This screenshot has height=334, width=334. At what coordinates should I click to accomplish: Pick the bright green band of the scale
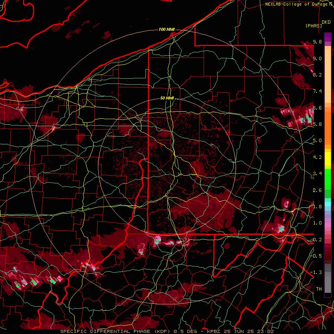tap(328, 179)
